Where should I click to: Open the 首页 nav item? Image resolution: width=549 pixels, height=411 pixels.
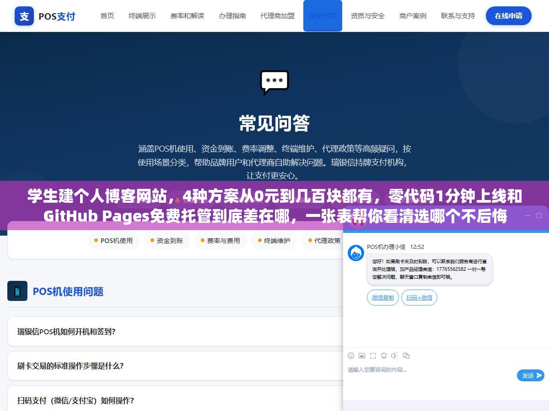[108, 16]
